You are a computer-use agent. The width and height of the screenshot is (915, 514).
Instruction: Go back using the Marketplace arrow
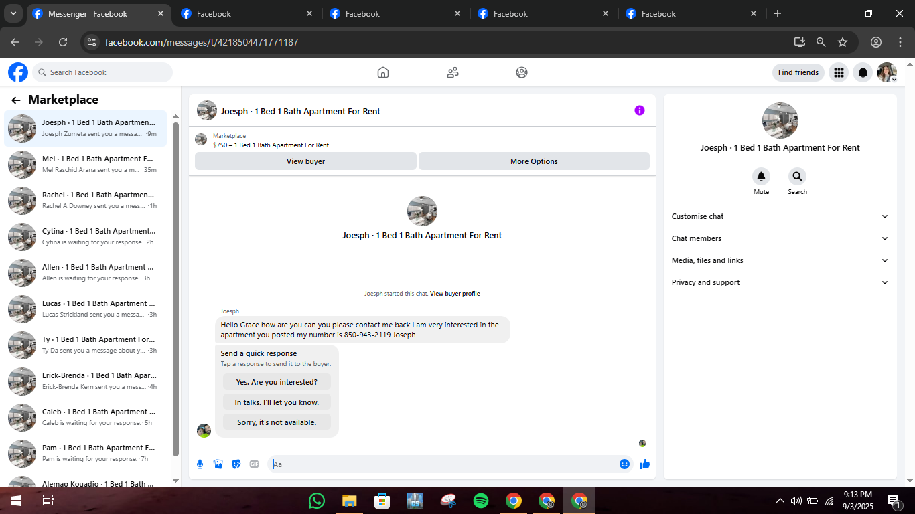point(16,100)
